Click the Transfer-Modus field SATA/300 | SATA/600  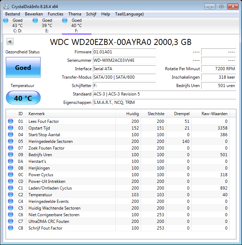124,77
